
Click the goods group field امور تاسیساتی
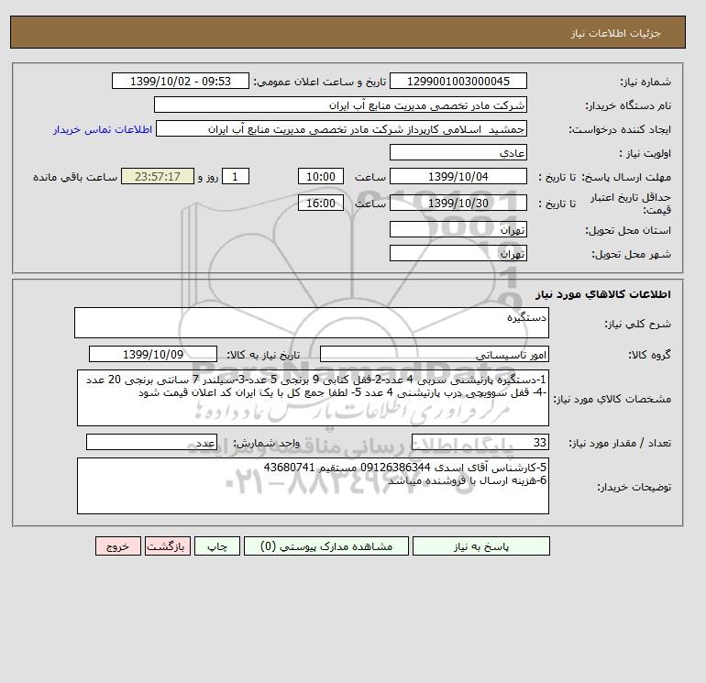pyautogui.click(x=434, y=354)
